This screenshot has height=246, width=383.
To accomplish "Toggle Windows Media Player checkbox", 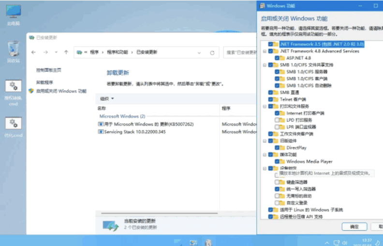I will pyautogui.click(x=277, y=162).
